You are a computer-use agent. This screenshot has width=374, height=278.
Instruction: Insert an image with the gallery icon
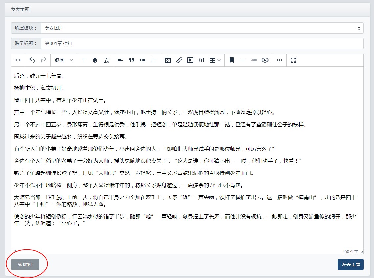(x=168, y=60)
